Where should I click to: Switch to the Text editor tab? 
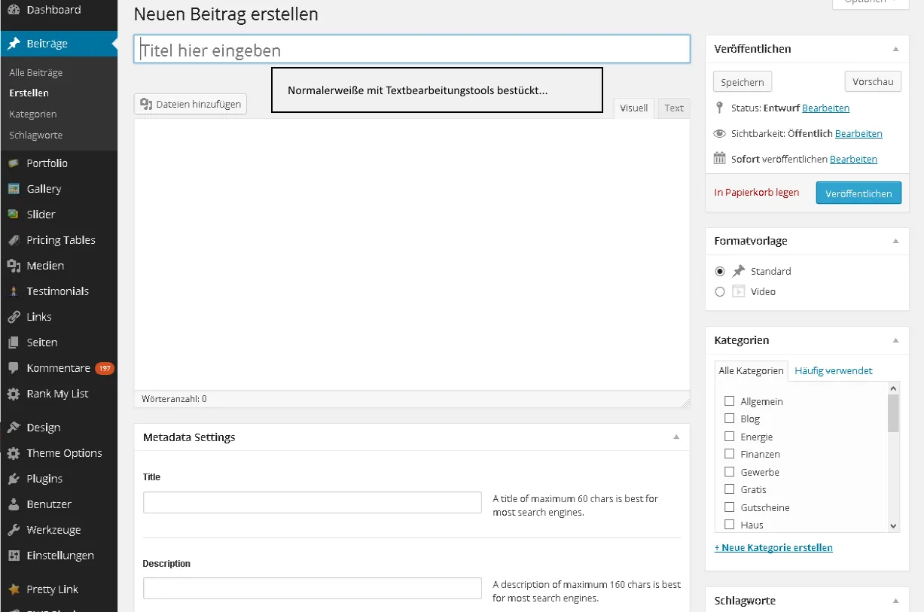(x=674, y=108)
